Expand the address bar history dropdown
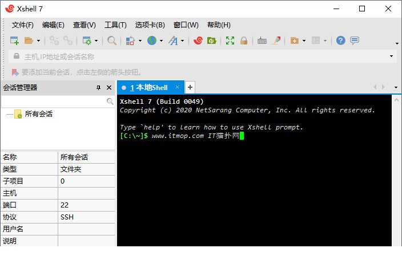 392,56
